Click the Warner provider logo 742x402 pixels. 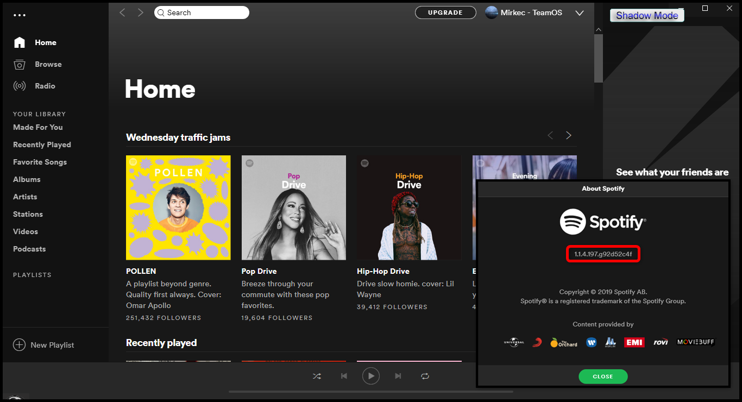(591, 342)
